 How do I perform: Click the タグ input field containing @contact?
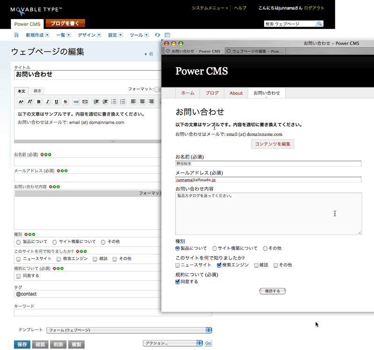pyautogui.click(x=88, y=294)
